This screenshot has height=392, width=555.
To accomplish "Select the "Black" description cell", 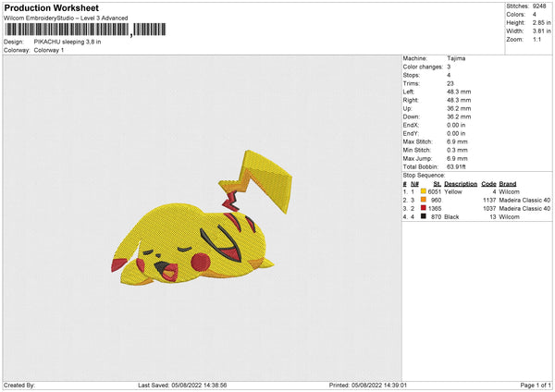I will pos(451,216).
